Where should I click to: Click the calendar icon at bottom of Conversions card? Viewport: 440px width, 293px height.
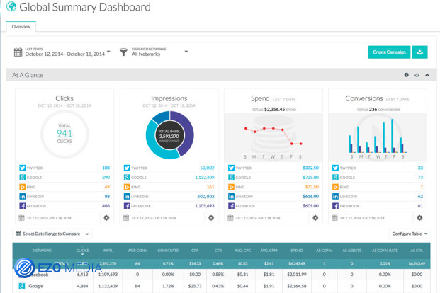334,218
